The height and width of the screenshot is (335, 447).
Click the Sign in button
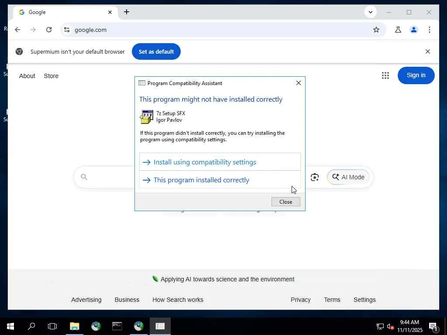coord(416,75)
